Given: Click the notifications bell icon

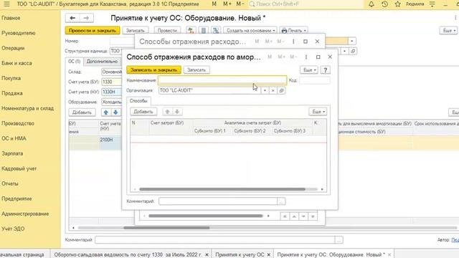Looking at the screenshot, I should pyautogui.click(x=372, y=4).
